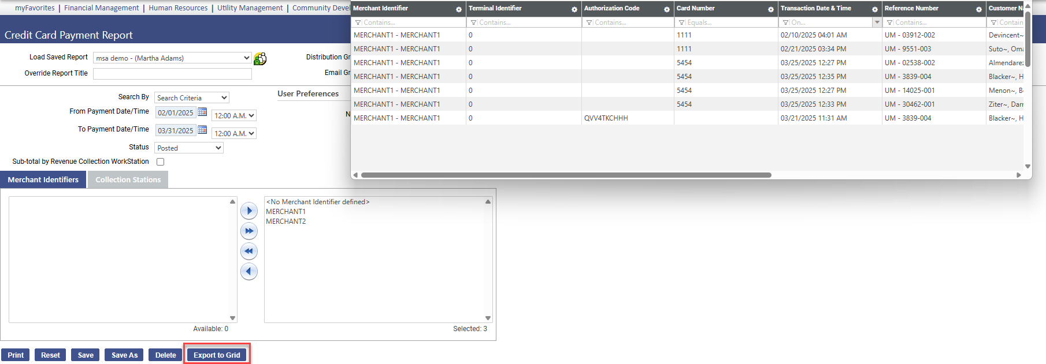
Task: Toggle Sub-total by Revenue Collection WorkStation checkbox
Action: (x=161, y=162)
